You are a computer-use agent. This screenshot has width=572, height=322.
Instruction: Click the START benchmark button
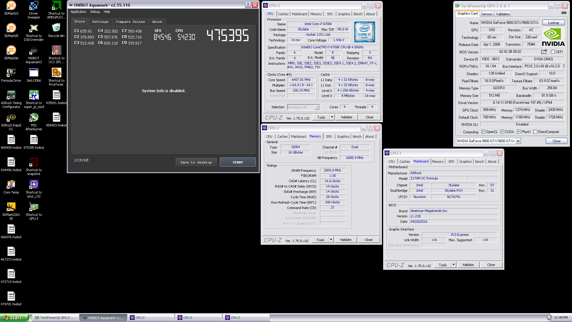click(238, 162)
